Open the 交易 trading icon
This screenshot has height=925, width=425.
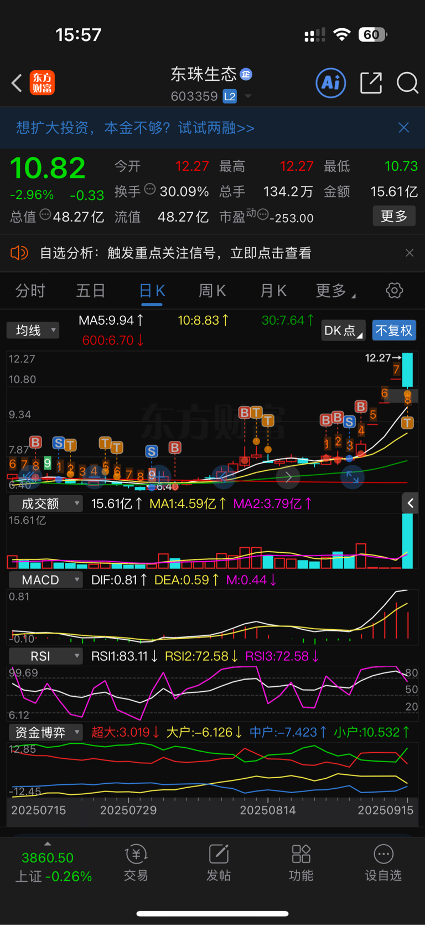(136, 863)
